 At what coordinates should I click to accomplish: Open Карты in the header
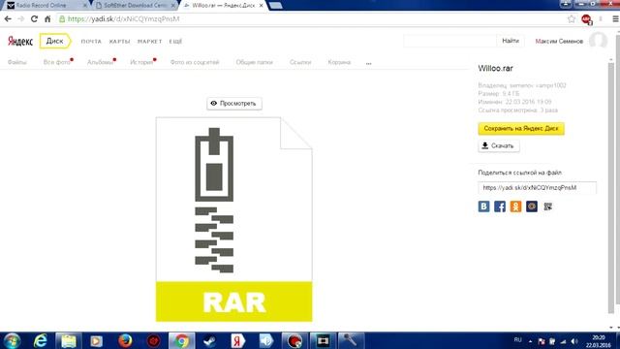coord(119,41)
